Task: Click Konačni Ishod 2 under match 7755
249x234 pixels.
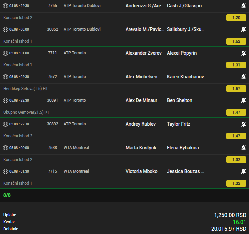Action: tap(18, 18)
